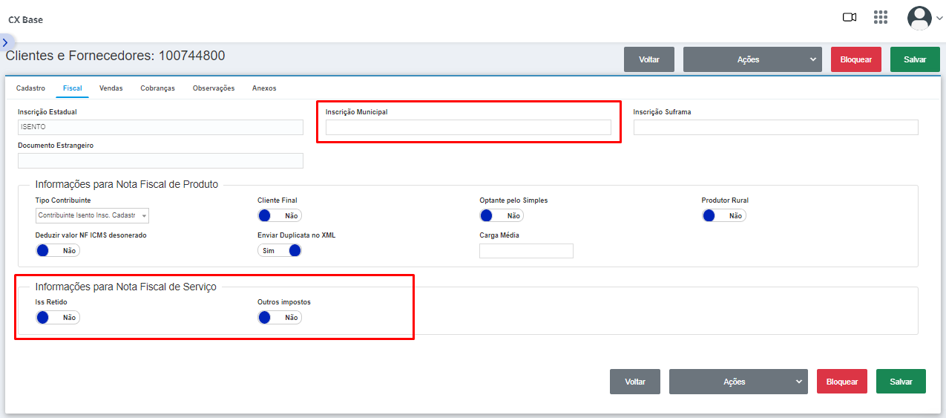946x418 pixels.
Task: Click the top Bloquear button
Action: click(x=856, y=59)
